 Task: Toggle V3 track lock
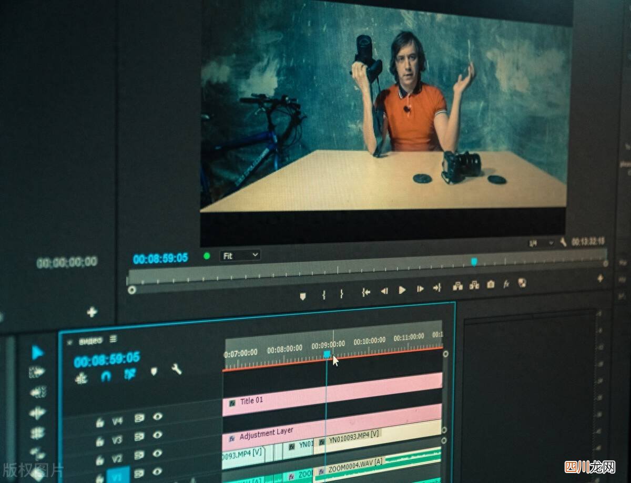[x=99, y=441]
